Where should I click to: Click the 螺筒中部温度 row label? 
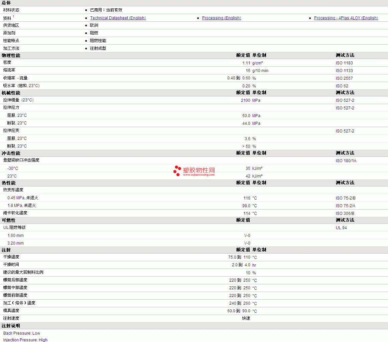click(15, 287)
